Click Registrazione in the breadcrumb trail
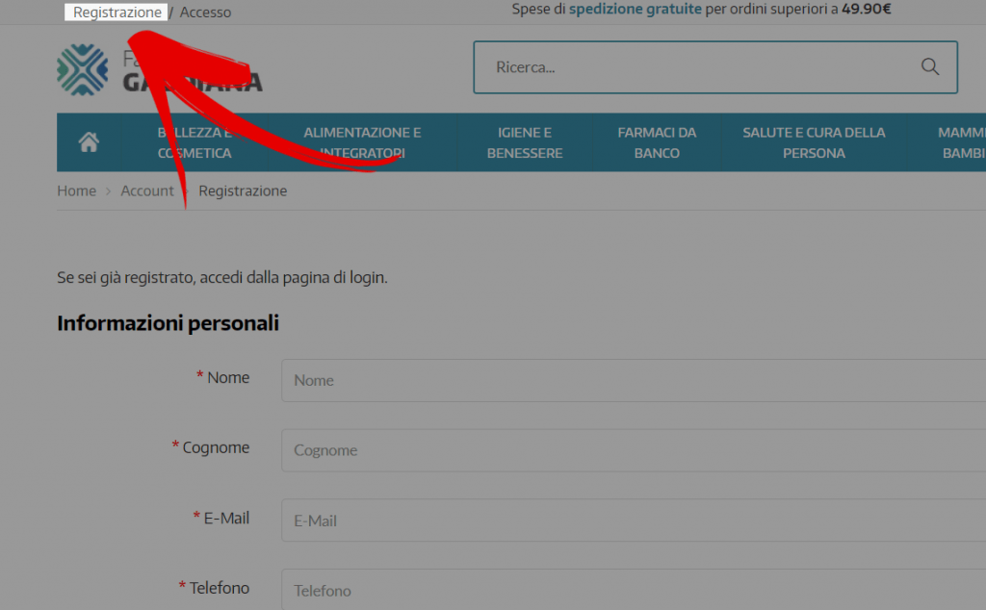986x610 pixels. pos(243,191)
